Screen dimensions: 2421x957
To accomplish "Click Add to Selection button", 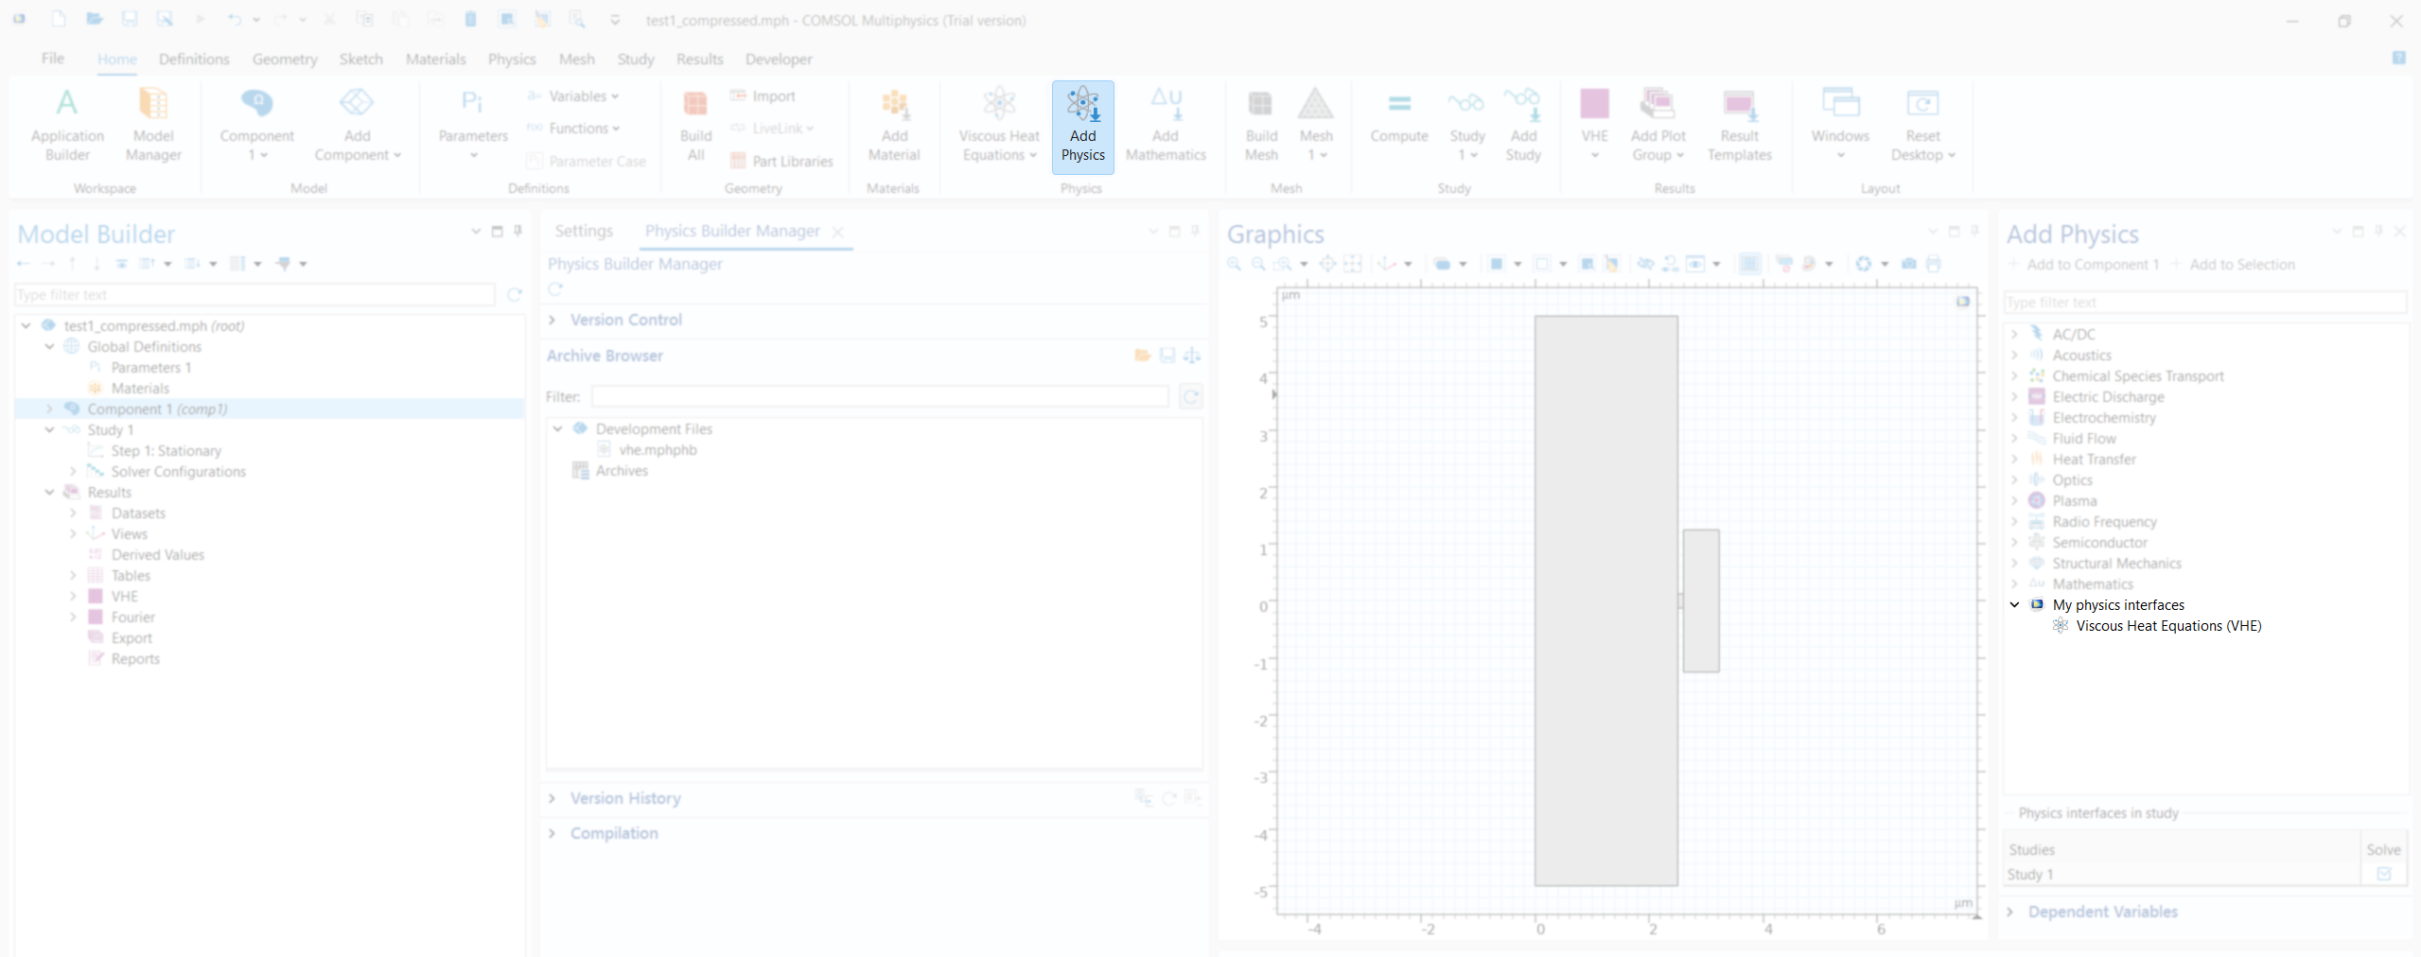I will 2234,265.
